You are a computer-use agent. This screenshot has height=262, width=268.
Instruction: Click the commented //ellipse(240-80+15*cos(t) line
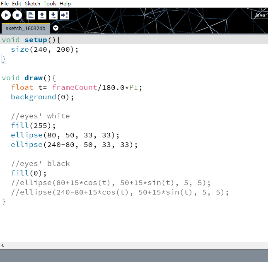pyautogui.click(x=120, y=192)
